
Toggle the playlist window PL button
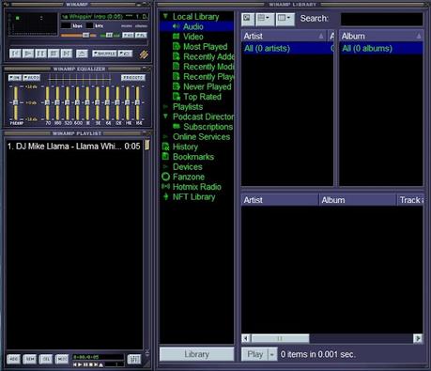tap(141, 36)
